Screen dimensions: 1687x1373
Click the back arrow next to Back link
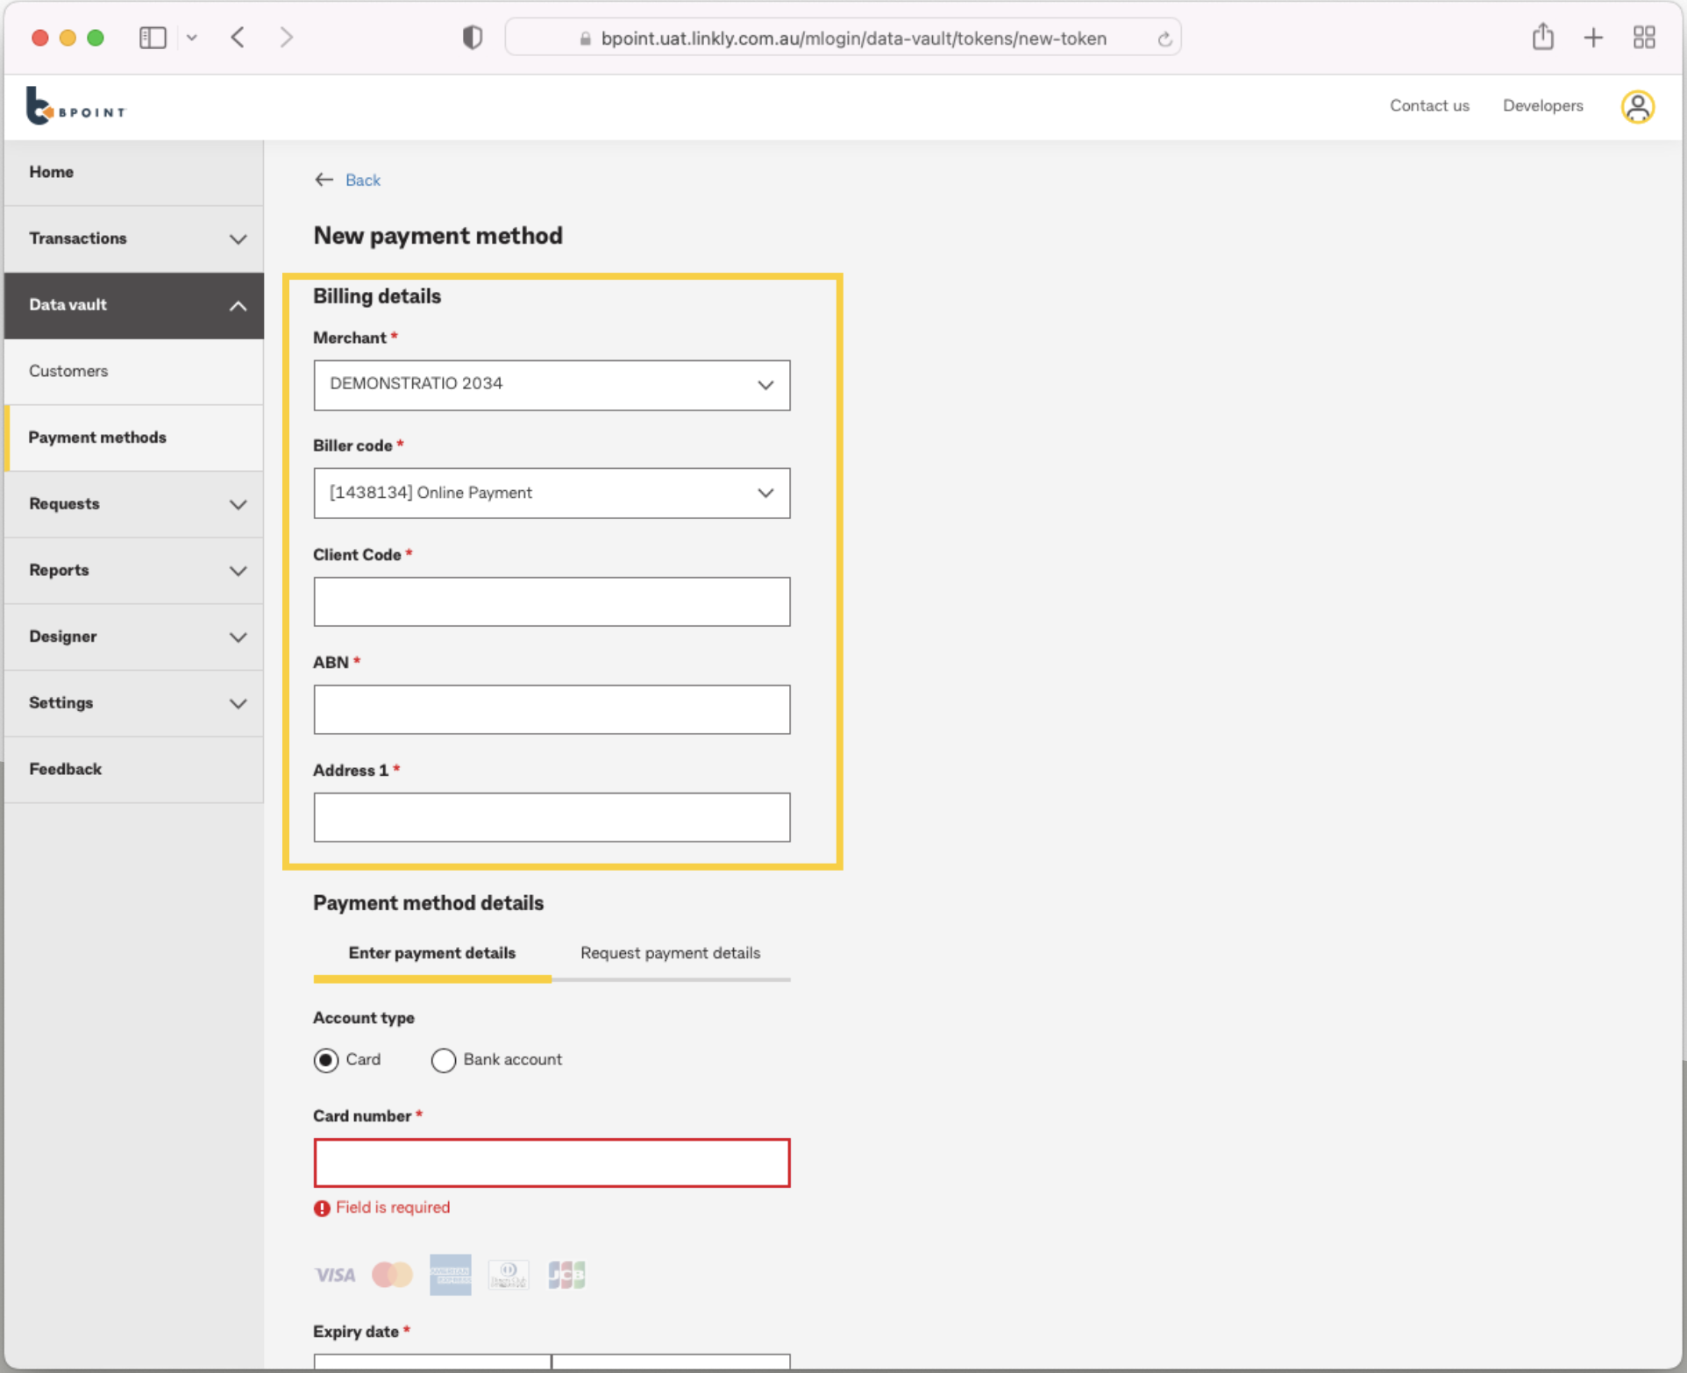click(324, 179)
